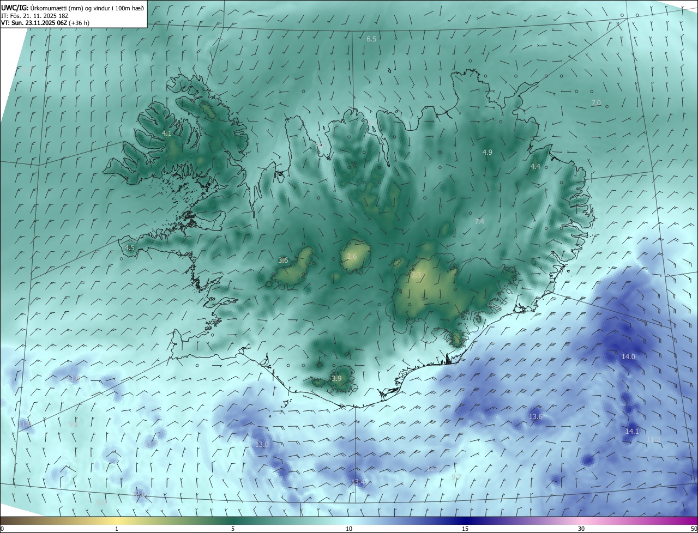Click the 11.2 value label
The width and height of the screenshot is (698, 533).
(x=653, y=439)
